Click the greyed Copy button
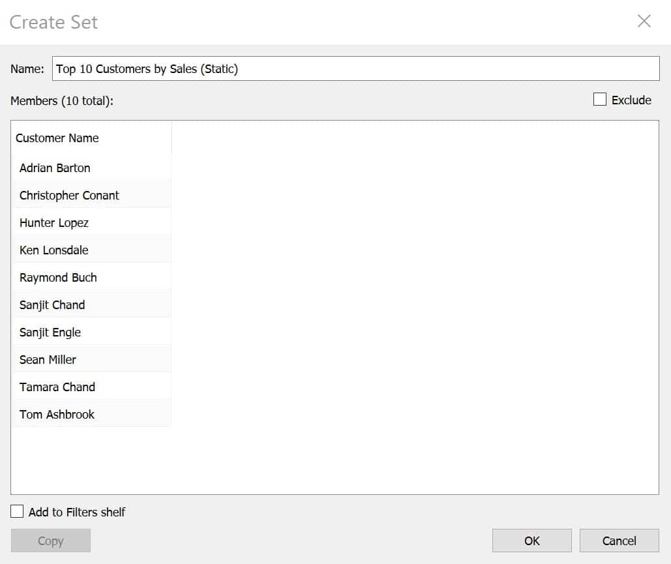This screenshot has height=564, width=671. tap(50, 541)
